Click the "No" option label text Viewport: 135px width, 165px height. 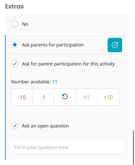pos(25,24)
